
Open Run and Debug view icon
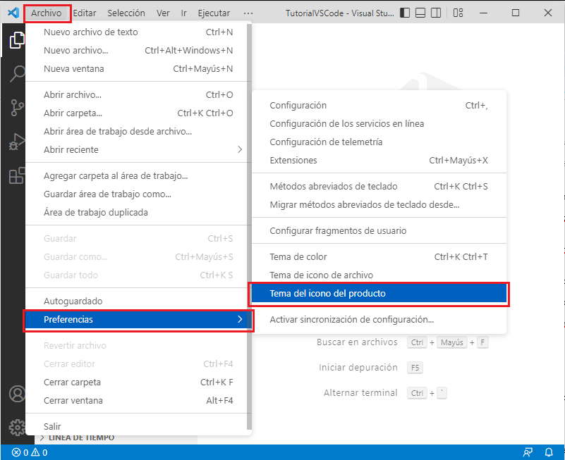pyautogui.click(x=16, y=142)
